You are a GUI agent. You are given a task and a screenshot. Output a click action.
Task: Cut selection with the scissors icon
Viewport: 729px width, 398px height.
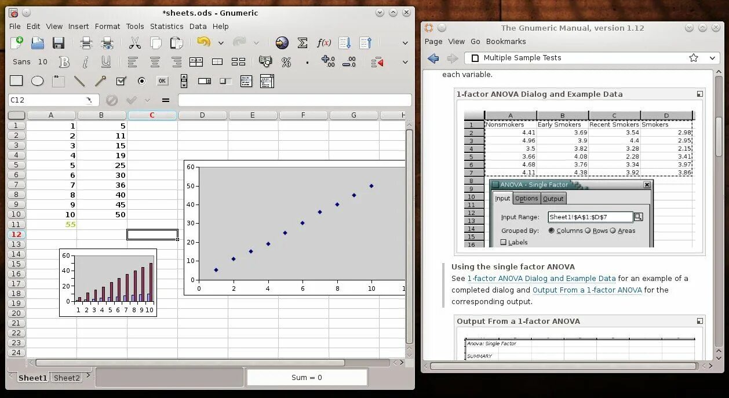click(x=135, y=43)
